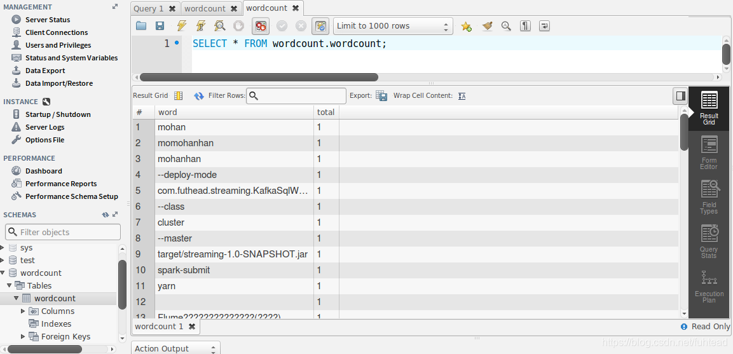Close the active wordcount editor tab
Viewport: 733px width, 354px height.
[x=296, y=8]
